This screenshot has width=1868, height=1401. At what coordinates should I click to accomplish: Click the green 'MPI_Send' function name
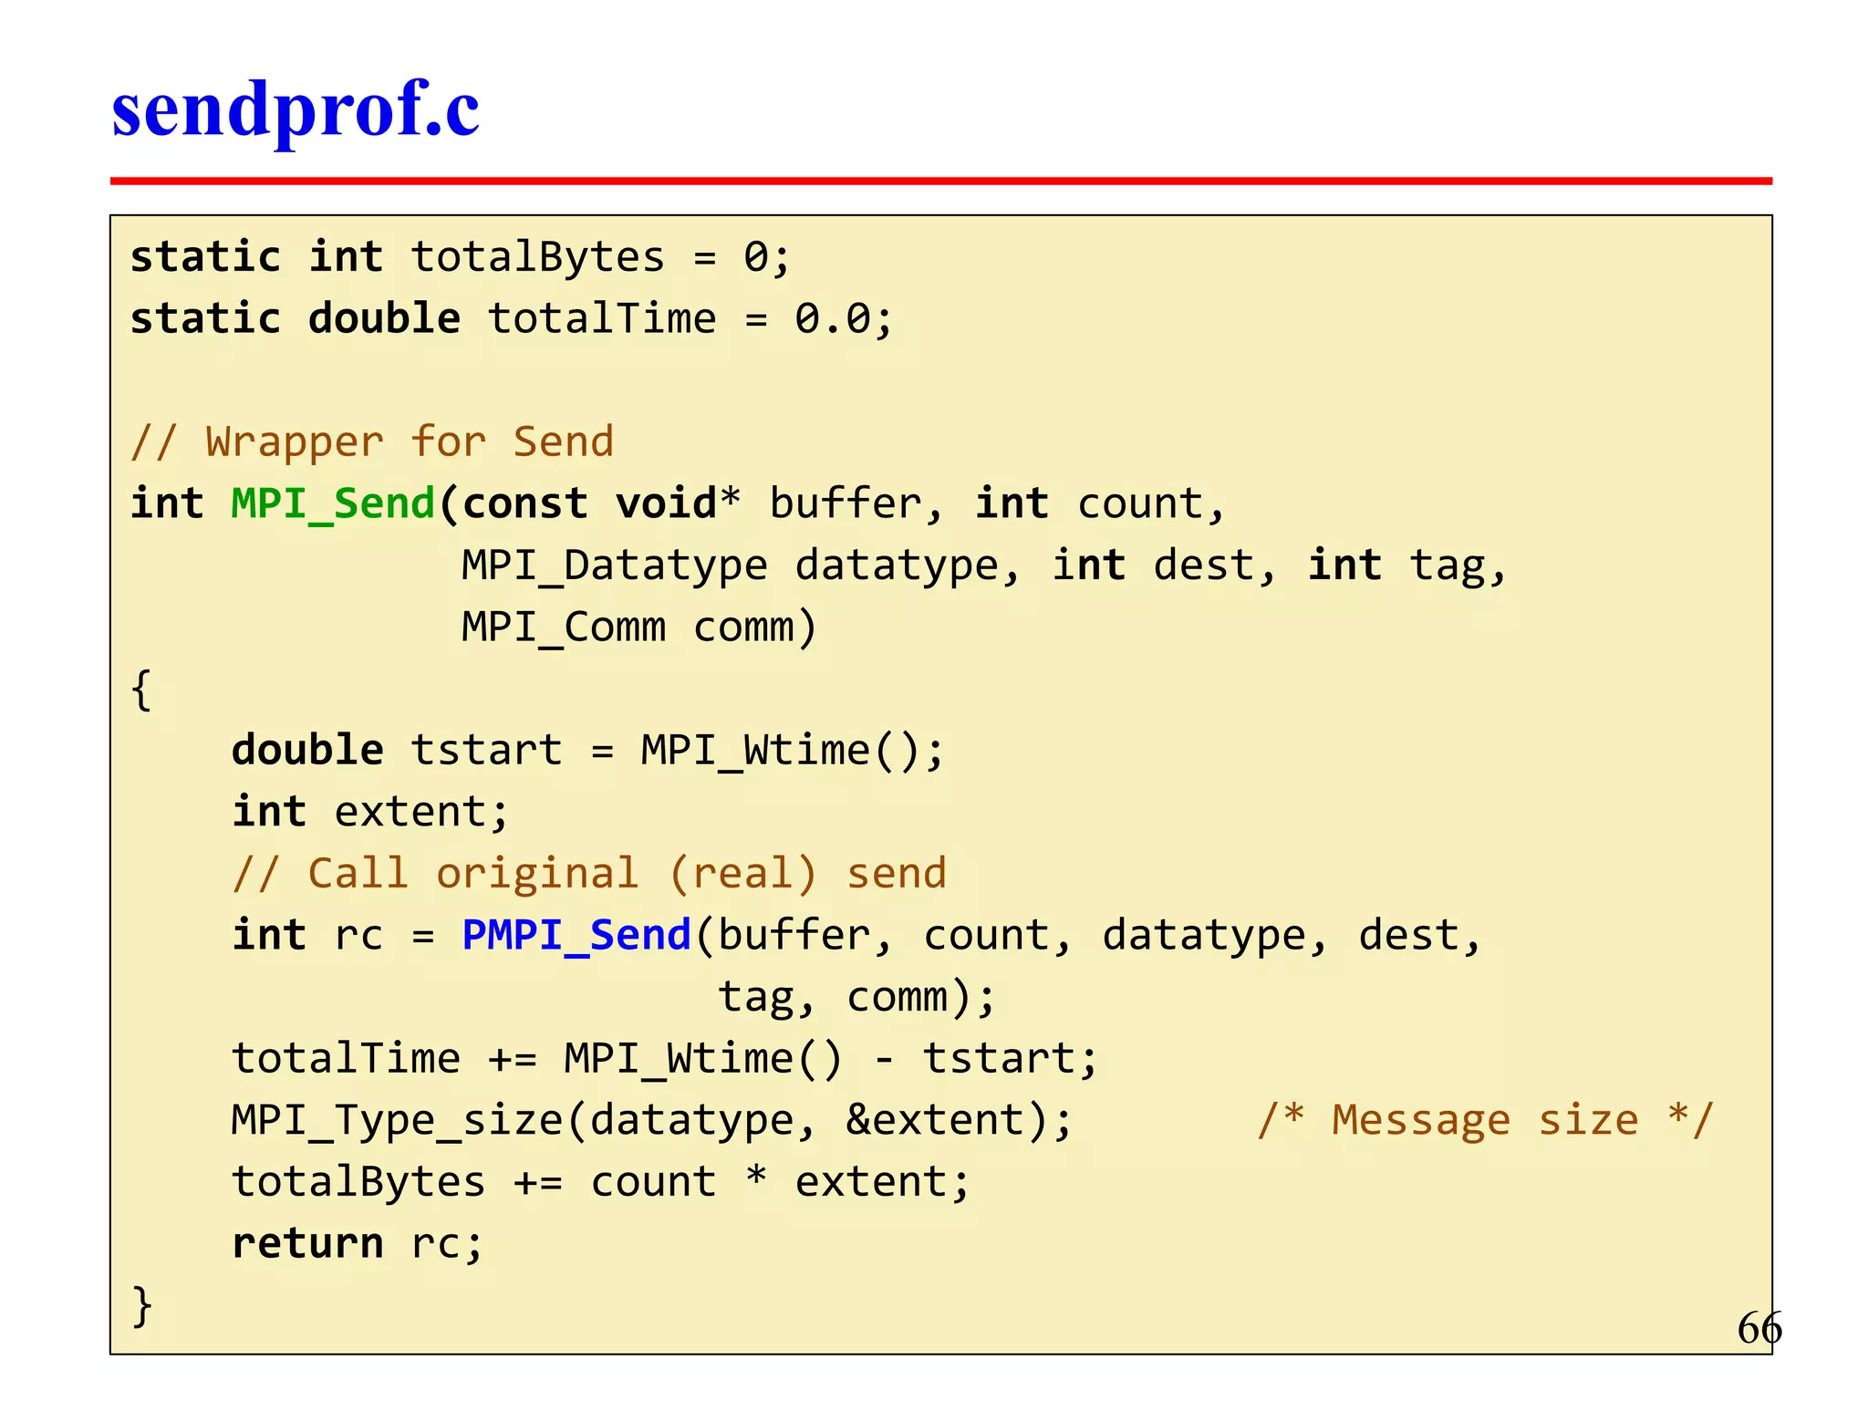click(x=334, y=504)
